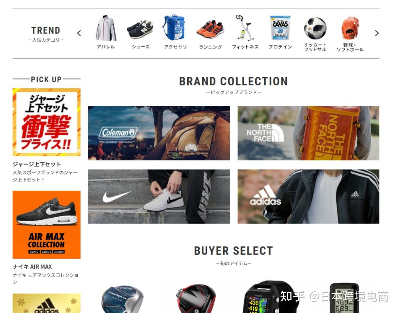The image size is (399, 313).
Task: Follow the ナイキ AIR MAX text link
Action: pyautogui.click(x=32, y=267)
